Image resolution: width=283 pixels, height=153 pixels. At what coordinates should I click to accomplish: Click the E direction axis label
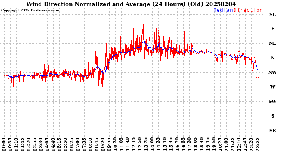[272, 29]
